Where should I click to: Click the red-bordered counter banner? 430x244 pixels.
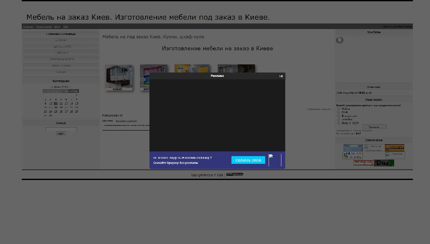[x=363, y=163]
